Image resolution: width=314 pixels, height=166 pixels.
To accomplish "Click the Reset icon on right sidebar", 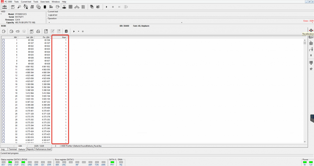I will pos(311,43).
